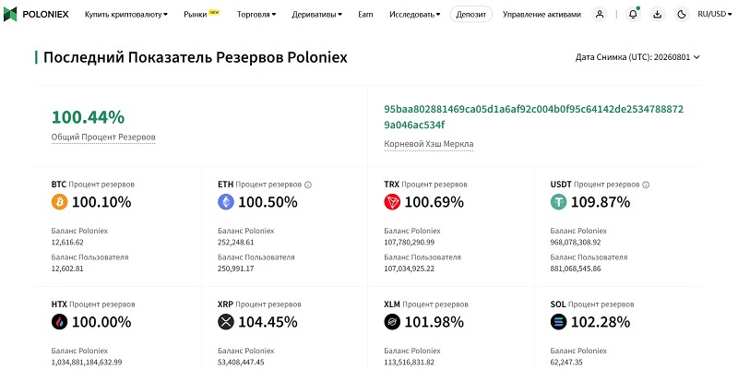Click the Poloniex logo
The width and height of the screenshot is (738, 370).
(x=36, y=14)
